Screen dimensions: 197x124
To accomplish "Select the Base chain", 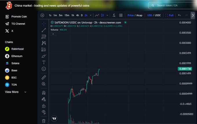I will coord(11,70).
